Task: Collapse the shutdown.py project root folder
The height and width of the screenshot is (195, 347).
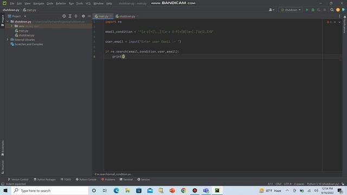Action: (8, 22)
